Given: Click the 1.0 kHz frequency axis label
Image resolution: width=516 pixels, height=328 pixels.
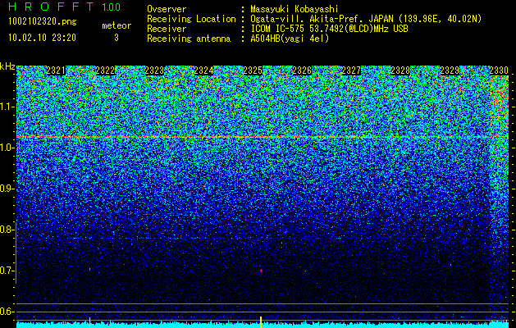Looking at the screenshot, I should click(6, 148).
